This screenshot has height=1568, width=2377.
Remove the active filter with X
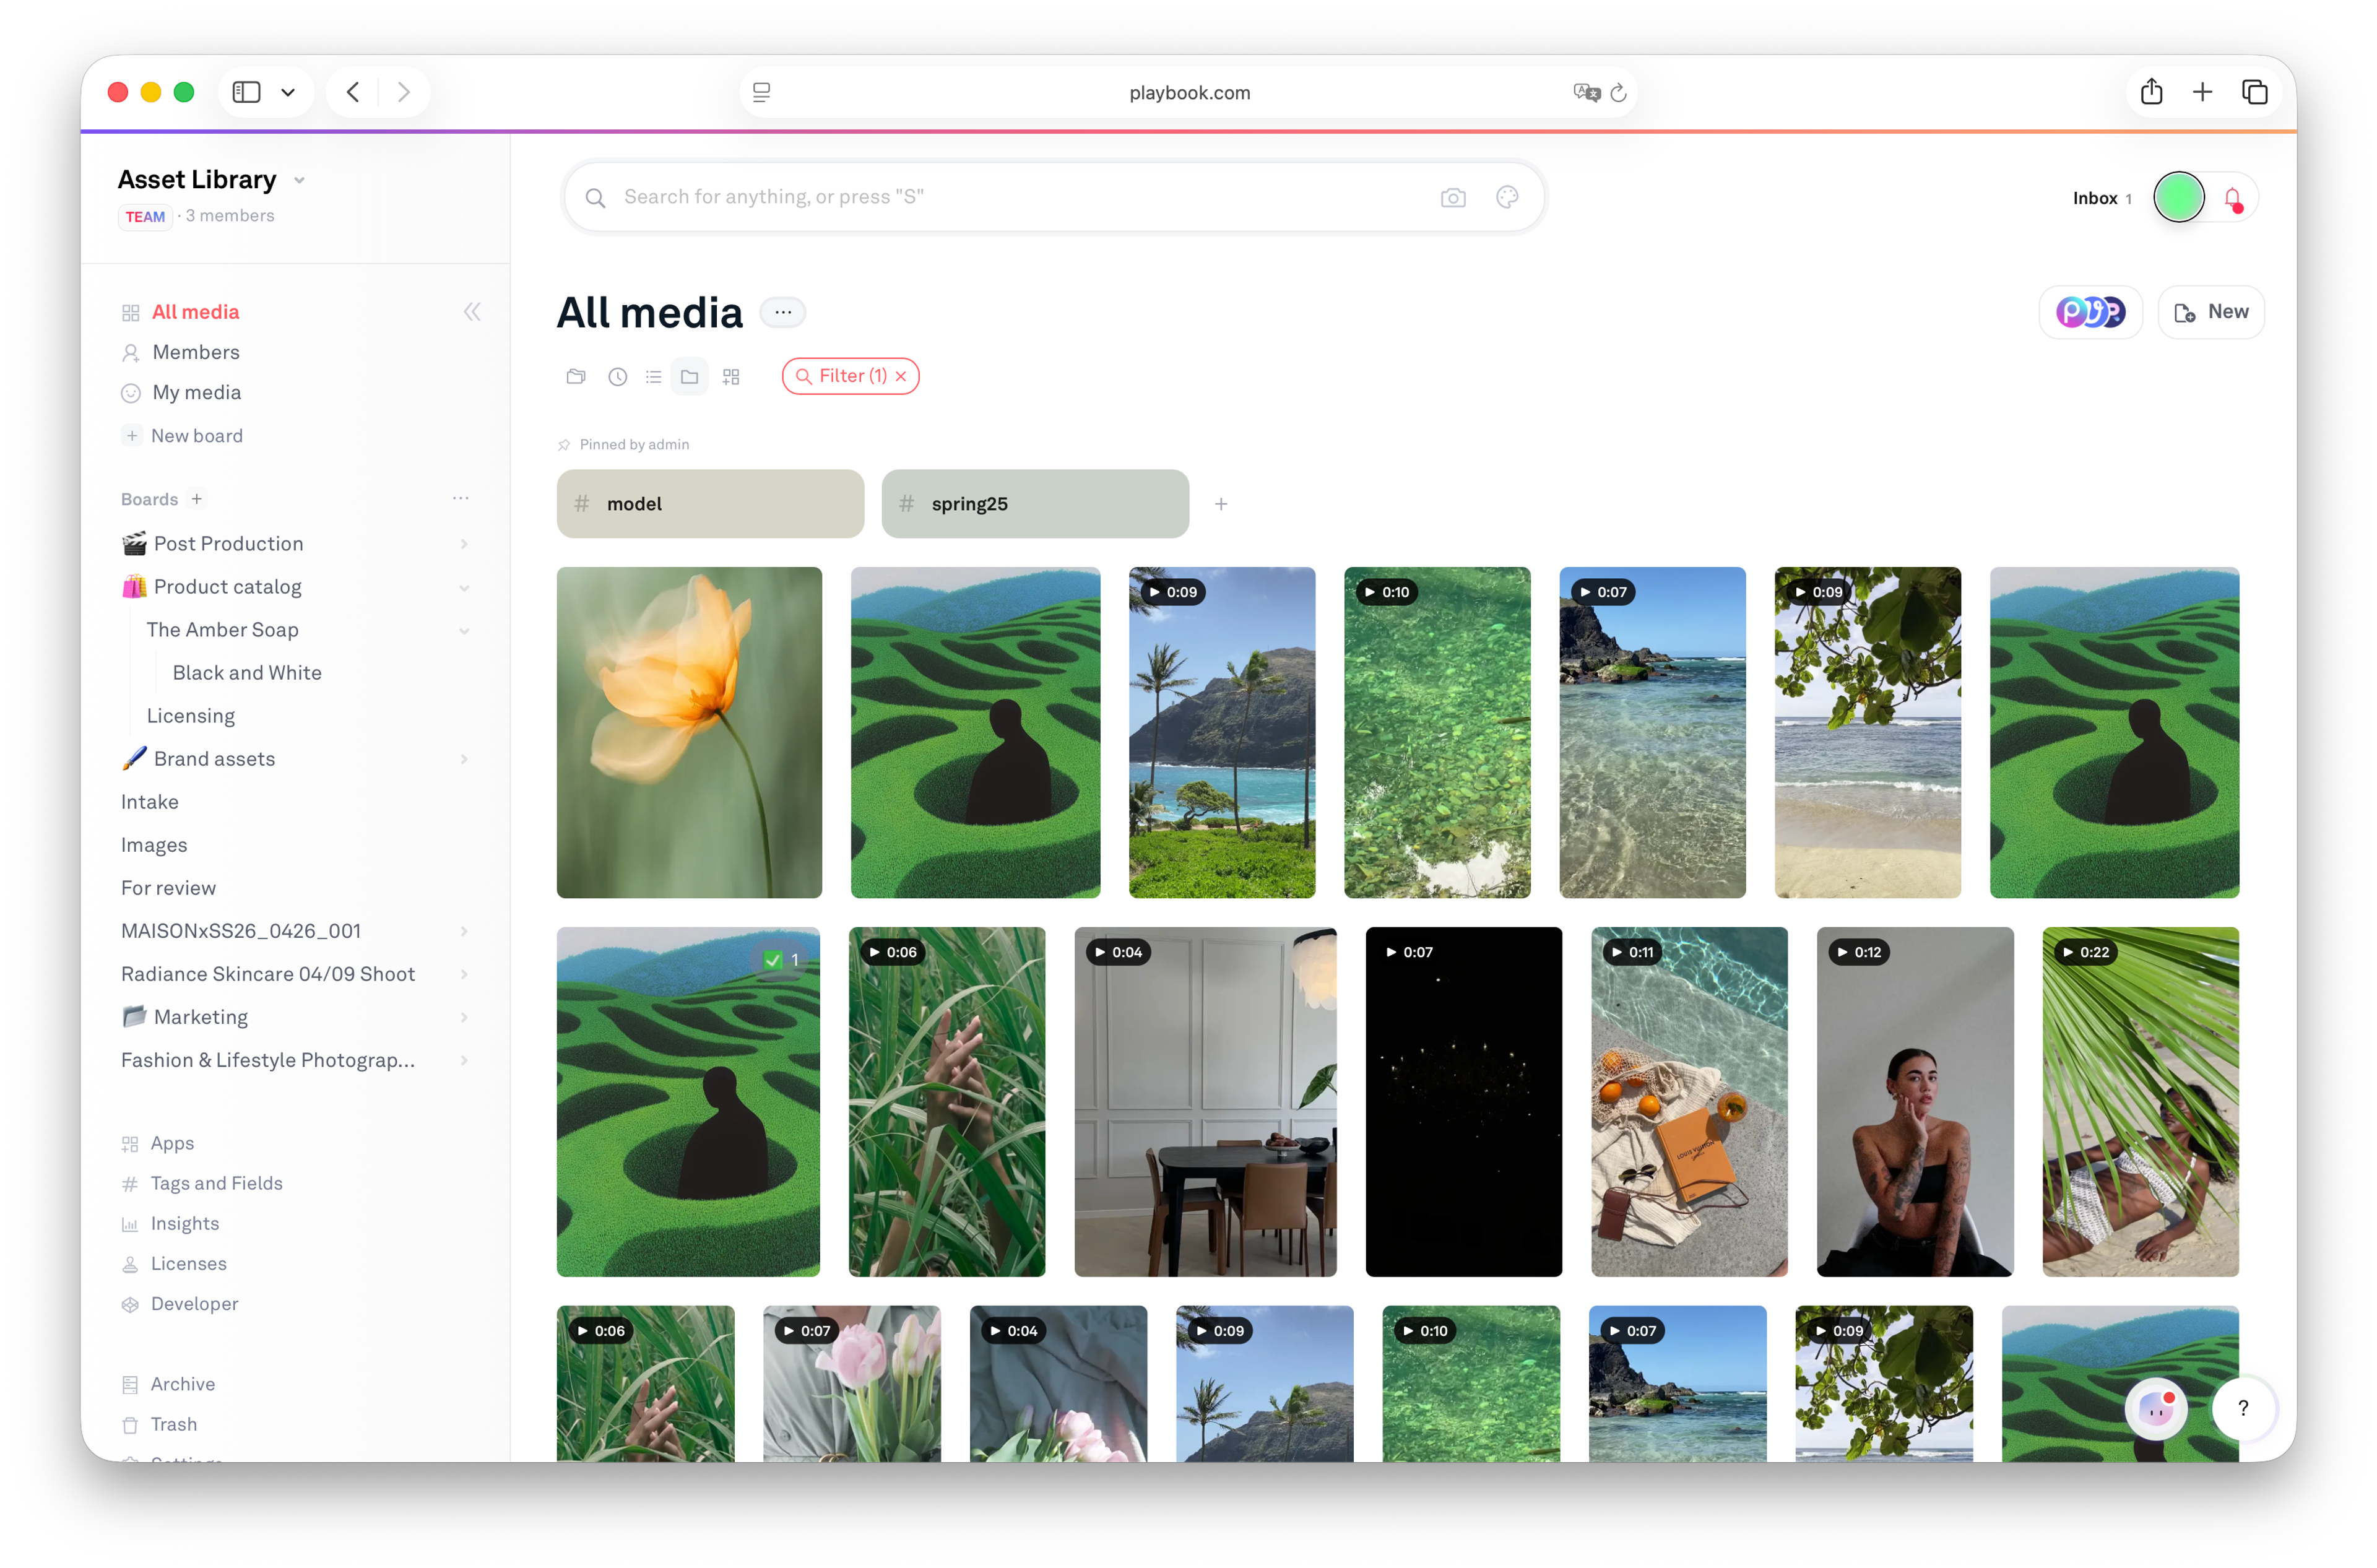[x=901, y=376]
